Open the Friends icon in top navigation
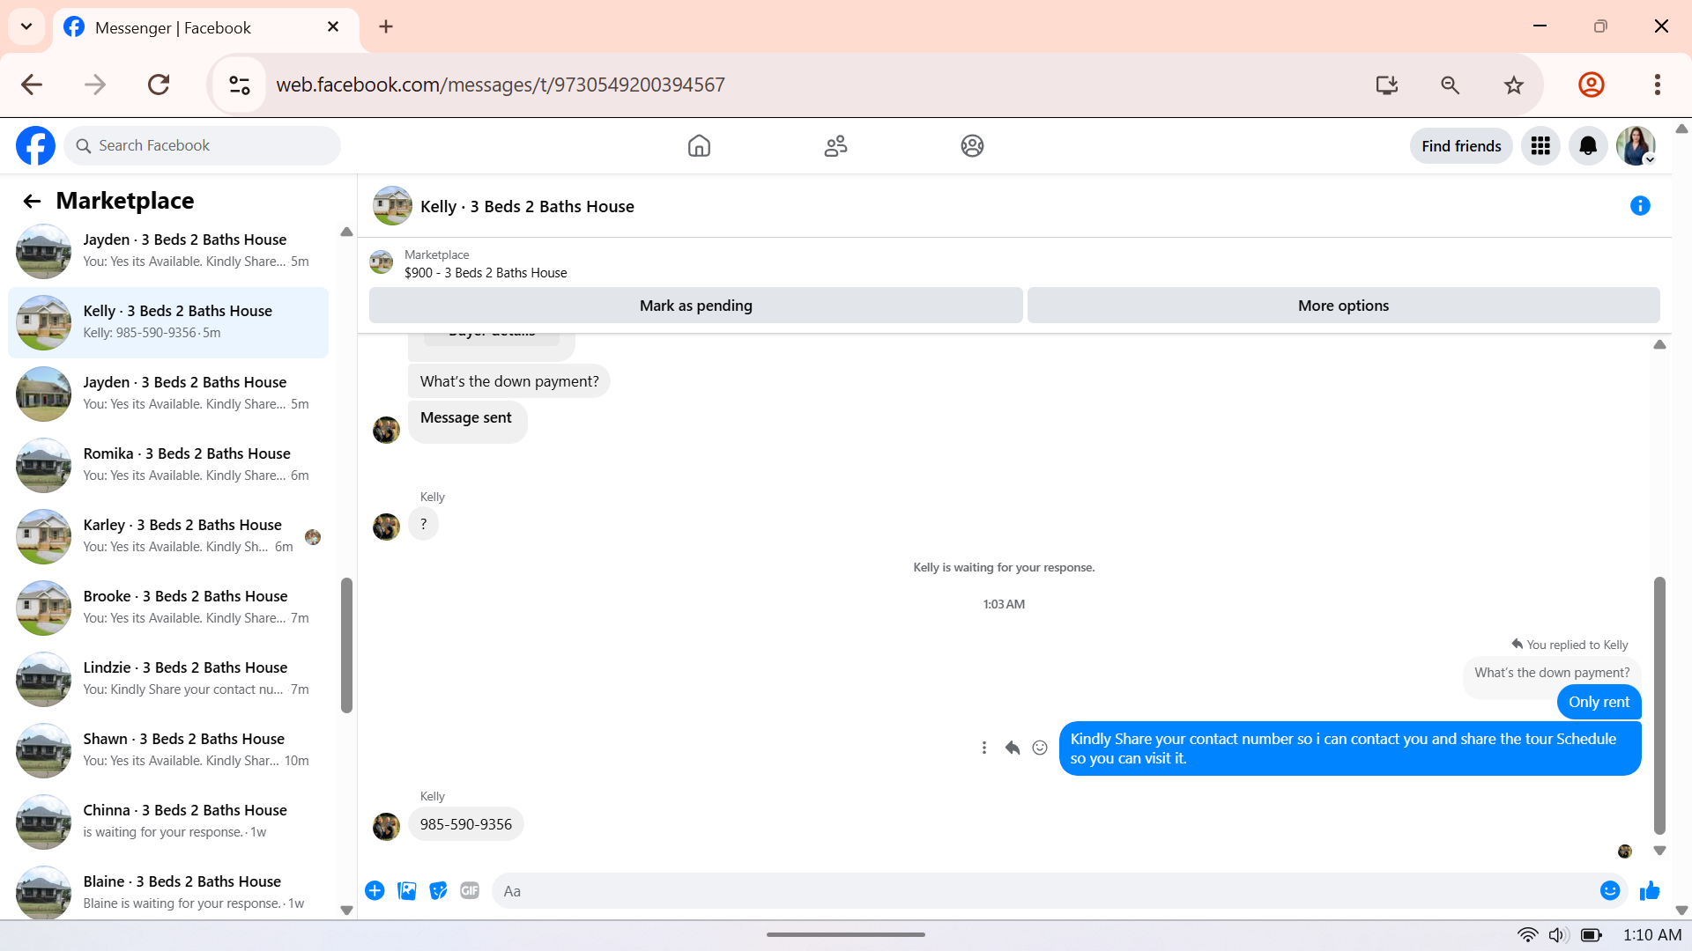The image size is (1692, 951). point(835,145)
